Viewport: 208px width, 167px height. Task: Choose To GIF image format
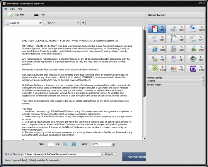point(176,59)
